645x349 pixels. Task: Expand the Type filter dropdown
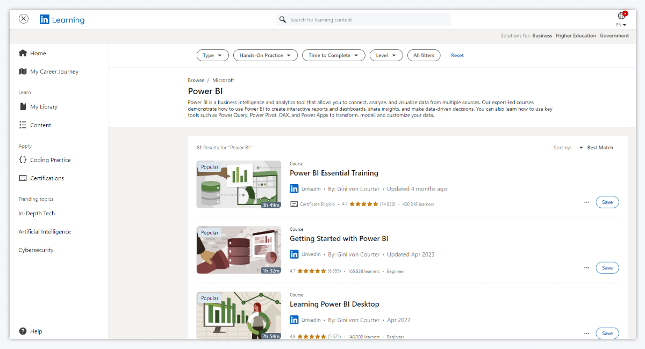213,55
